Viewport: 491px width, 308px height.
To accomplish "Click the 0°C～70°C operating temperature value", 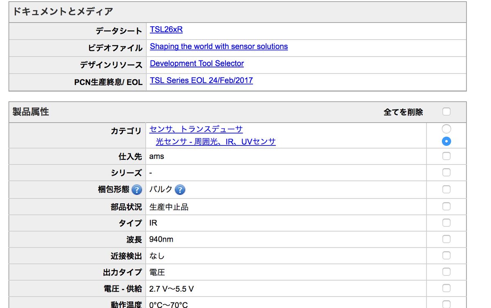I will (169, 304).
